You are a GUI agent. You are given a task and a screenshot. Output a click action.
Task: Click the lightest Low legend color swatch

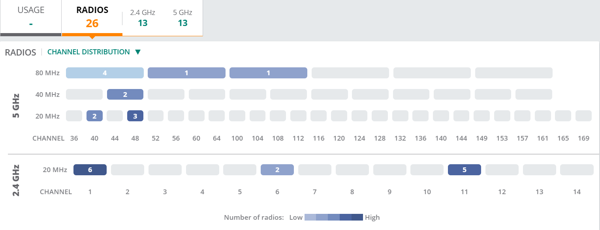tap(310, 217)
